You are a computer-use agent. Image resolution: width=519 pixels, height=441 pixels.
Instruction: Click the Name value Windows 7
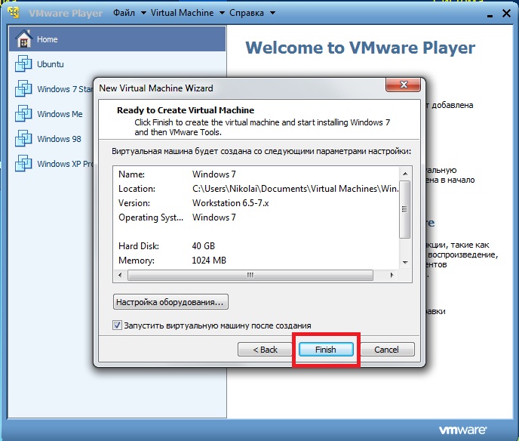pyautogui.click(x=214, y=174)
